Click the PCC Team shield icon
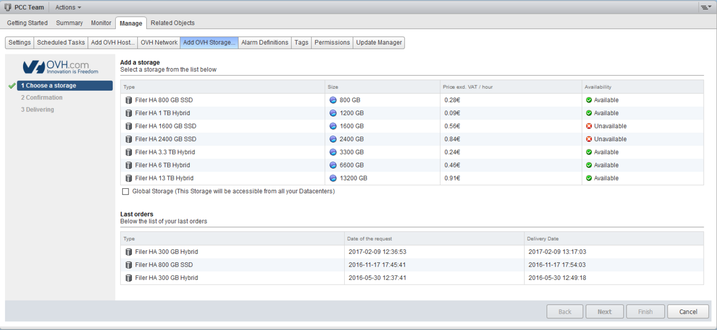This screenshot has width=717, height=330. (x=7, y=7)
